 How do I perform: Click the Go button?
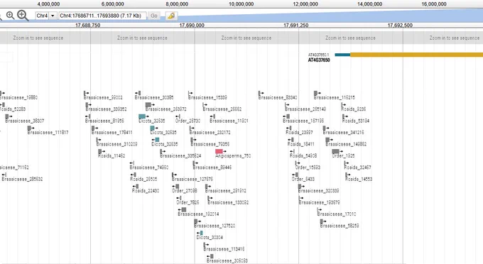pos(154,16)
